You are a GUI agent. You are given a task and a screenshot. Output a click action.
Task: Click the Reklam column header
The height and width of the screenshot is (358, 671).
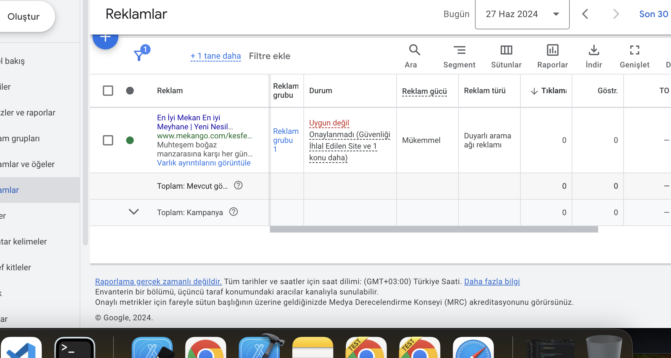pyautogui.click(x=170, y=91)
